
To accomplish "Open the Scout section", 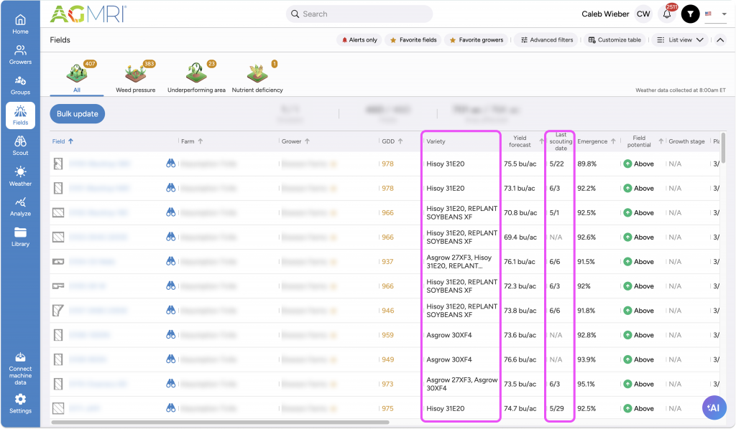I will click(20, 146).
